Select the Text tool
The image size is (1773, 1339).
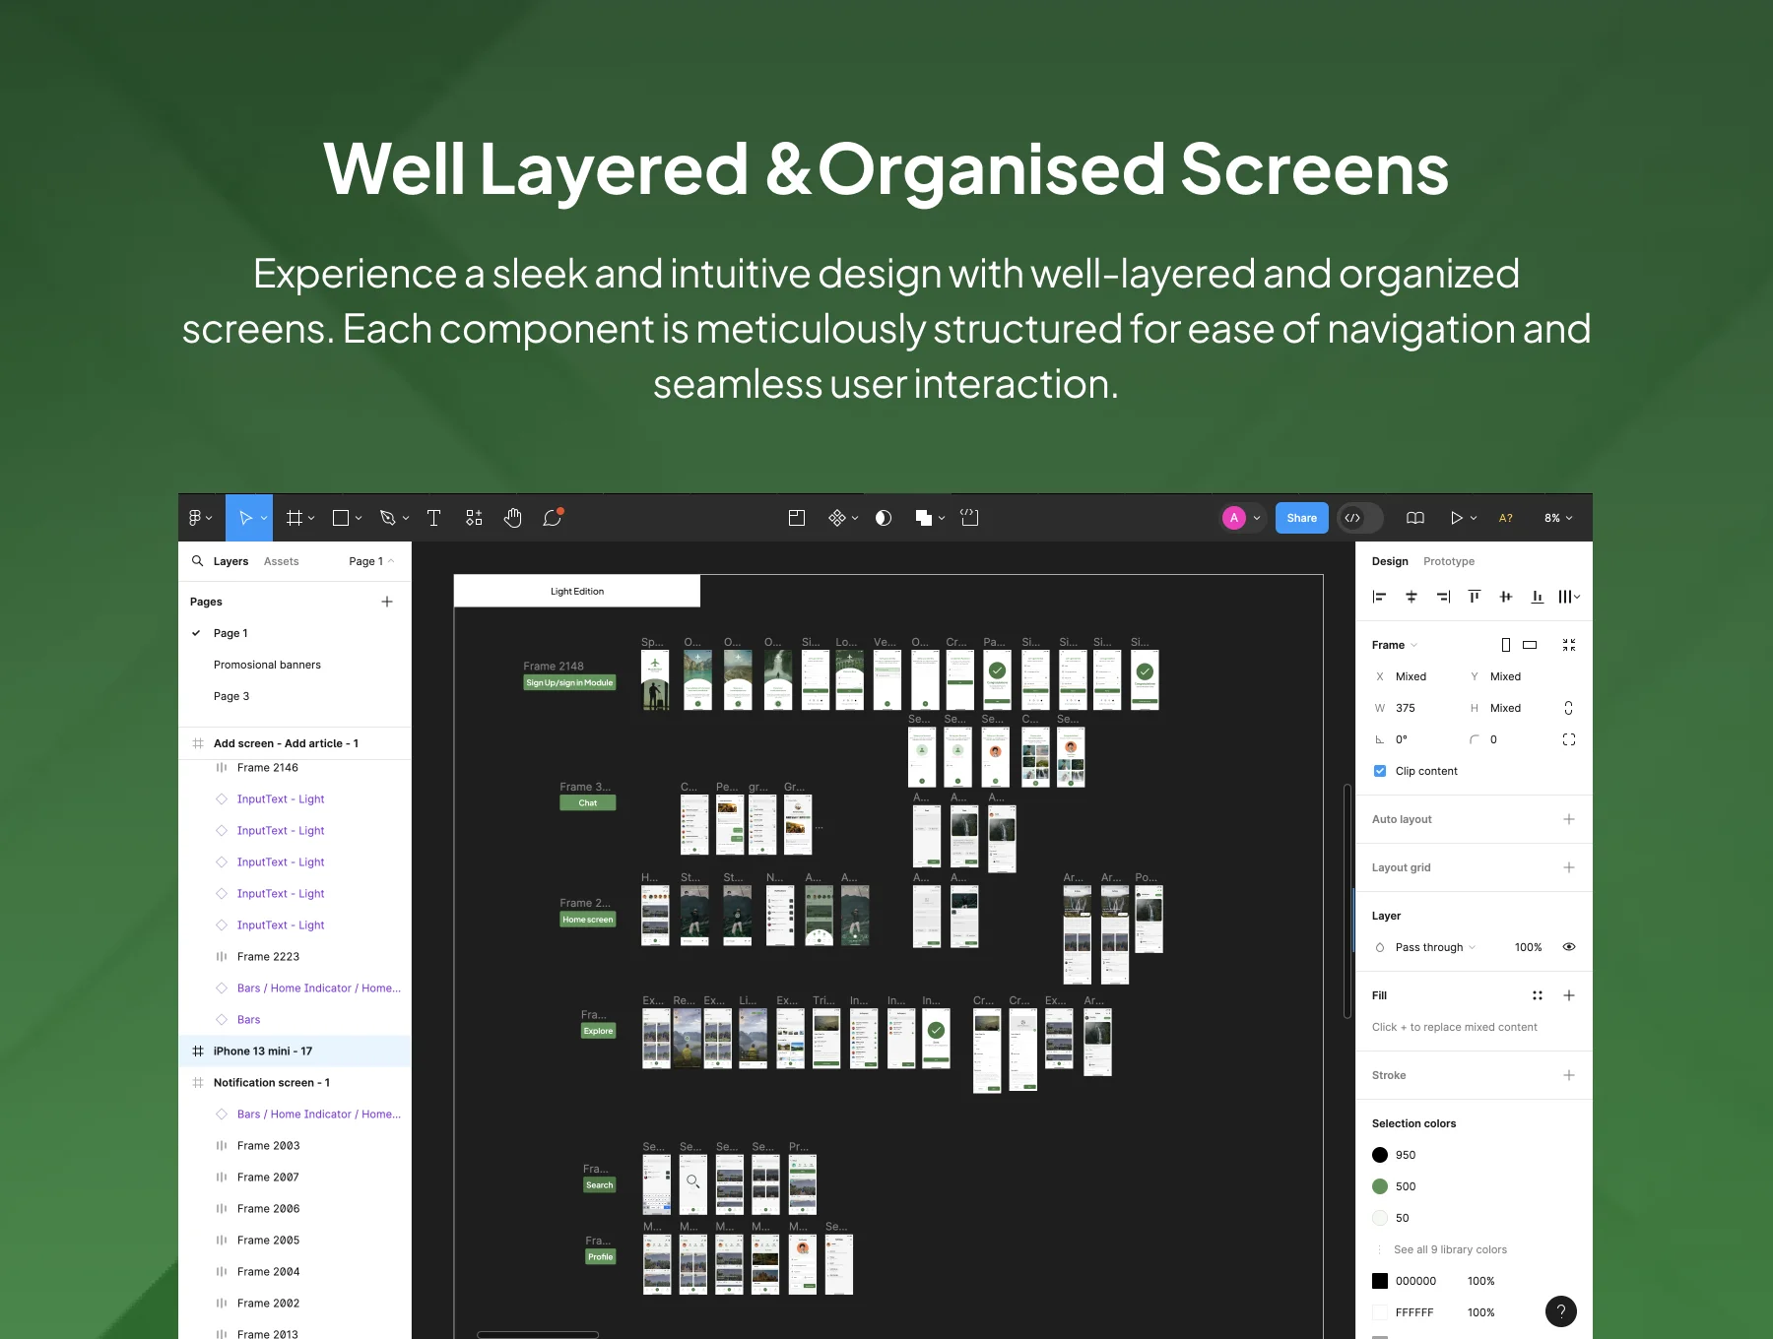[433, 518]
